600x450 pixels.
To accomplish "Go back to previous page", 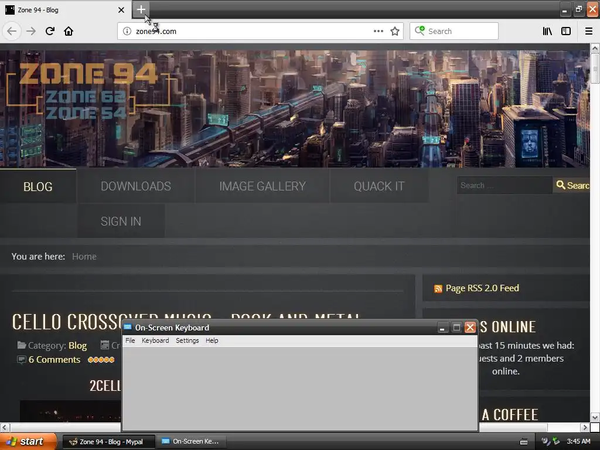I will (x=12, y=31).
